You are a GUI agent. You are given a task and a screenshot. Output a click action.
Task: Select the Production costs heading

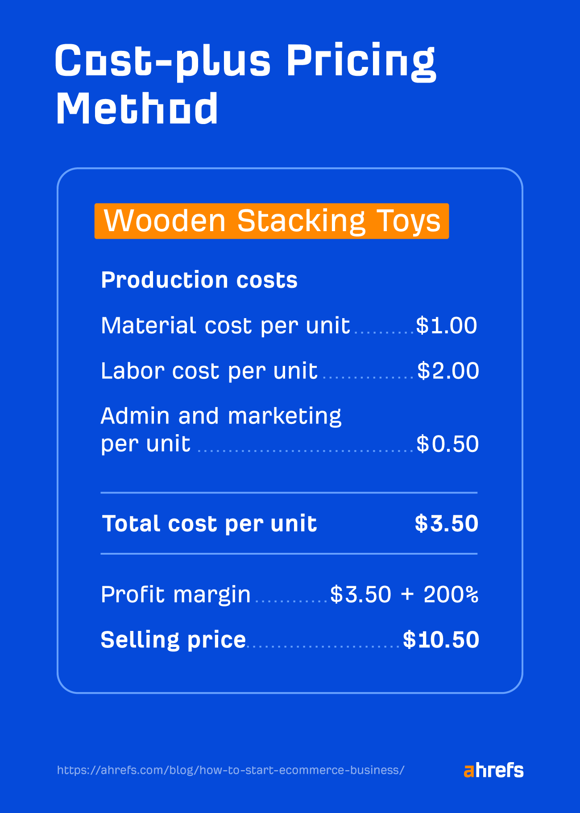coord(199,280)
